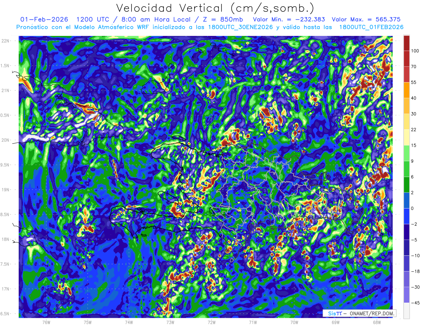
Task: Click the colorbar value "-2"
Action: click(414, 224)
